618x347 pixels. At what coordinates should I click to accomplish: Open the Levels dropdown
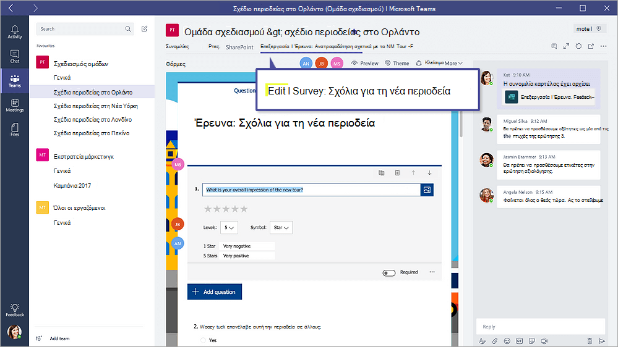(229, 227)
